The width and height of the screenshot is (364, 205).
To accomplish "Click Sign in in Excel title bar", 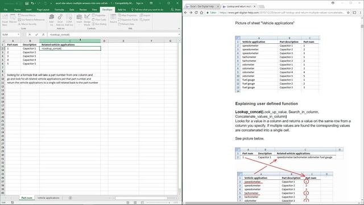I will click(x=139, y=3).
